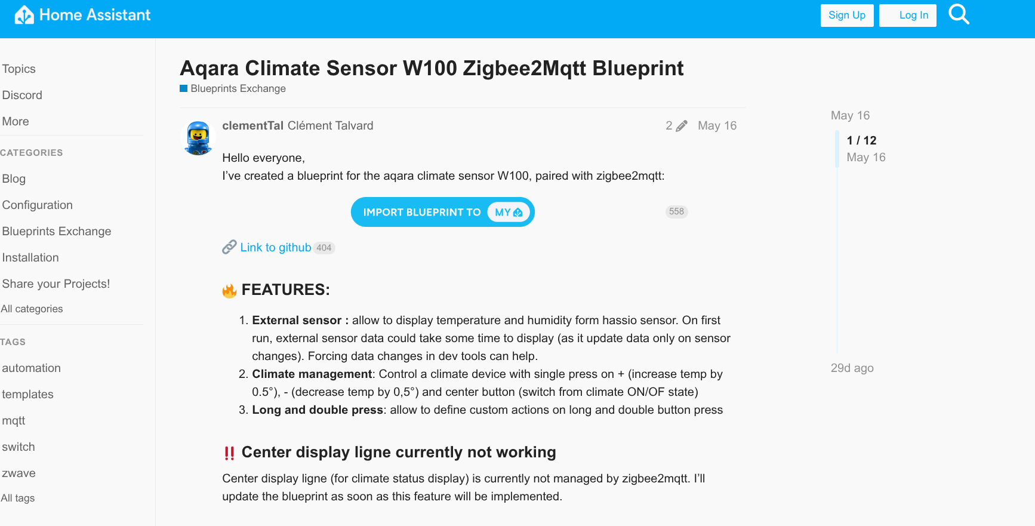Image resolution: width=1035 pixels, height=526 pixels.
Task: Click Import Blueprint To button
Action: pos(421,212)
